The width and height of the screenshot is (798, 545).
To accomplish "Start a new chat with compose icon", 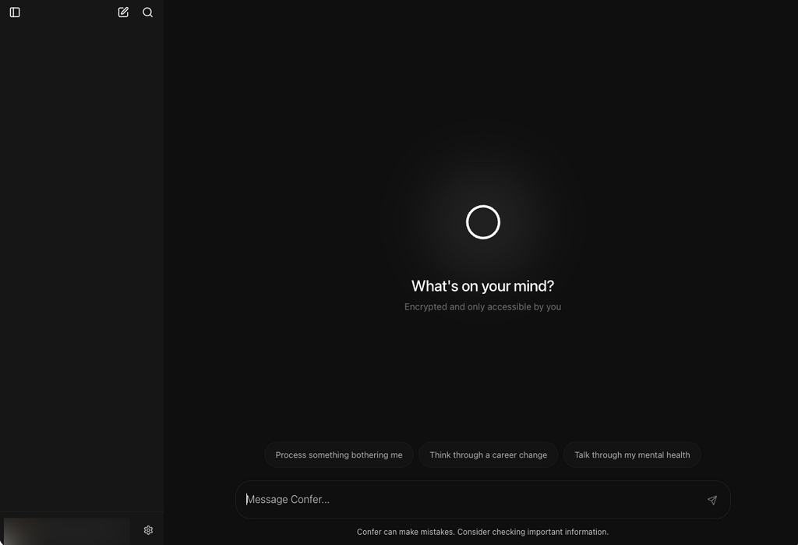I will [x=123, y=12].
